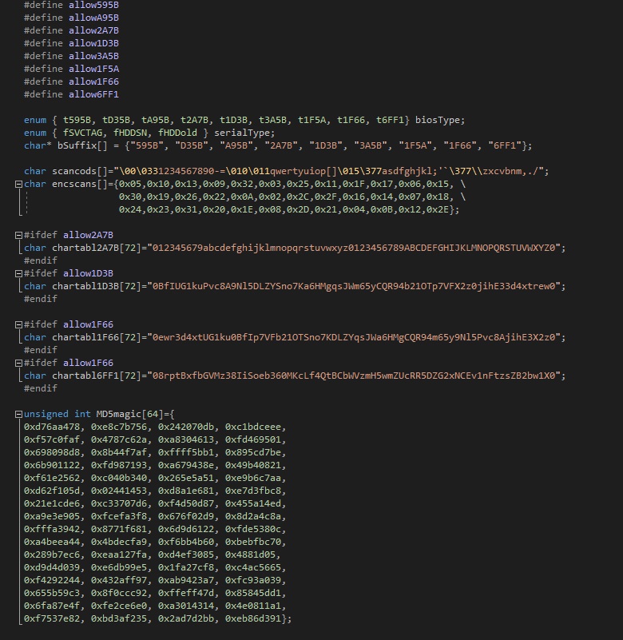Click the allow6FF1 macro in its #define line

(93, 94)
